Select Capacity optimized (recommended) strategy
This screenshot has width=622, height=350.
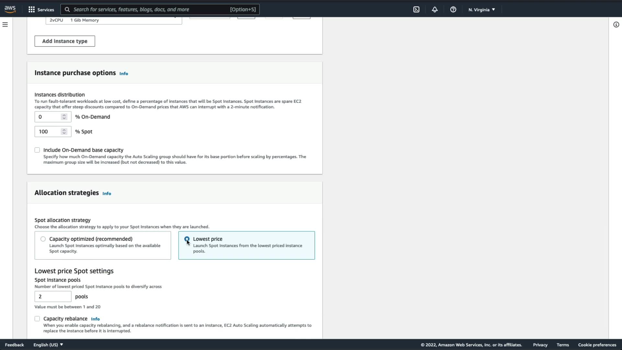click(x=43, y=239)
